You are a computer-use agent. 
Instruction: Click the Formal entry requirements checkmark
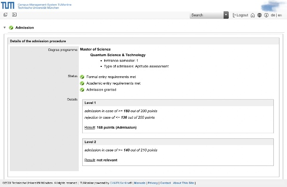coord(82,77)
